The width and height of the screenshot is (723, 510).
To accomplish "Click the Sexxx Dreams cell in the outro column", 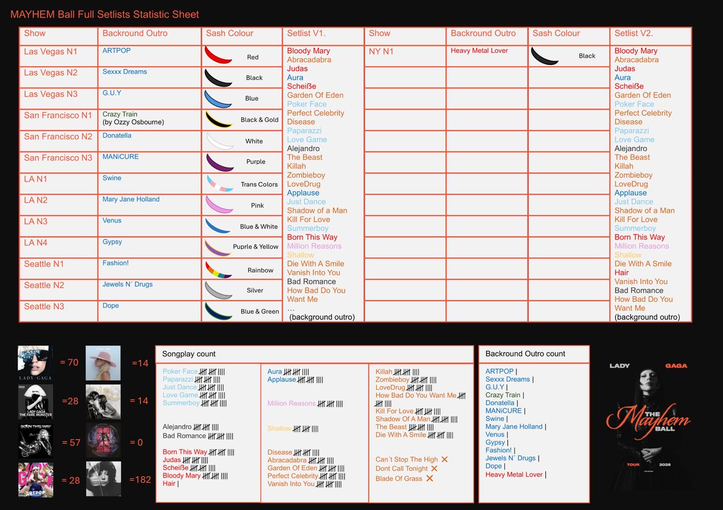I will click(149, 78).
